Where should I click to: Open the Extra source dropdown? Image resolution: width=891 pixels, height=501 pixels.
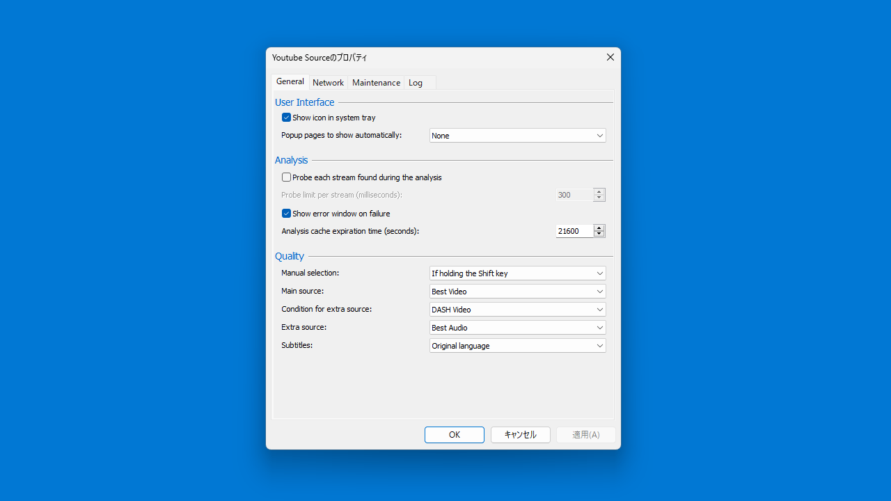(517, 328)
